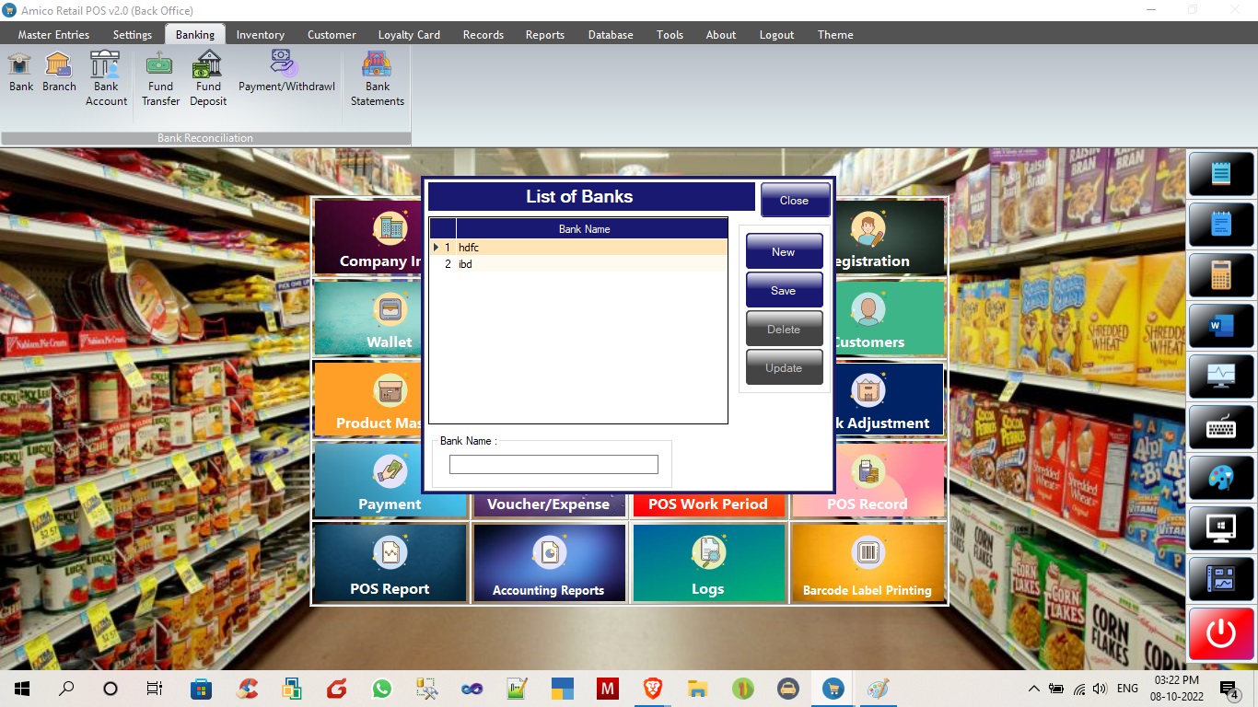1258x707 pixels.
Task: Open the Accounting Reports tile
Action: coord(549,562)
